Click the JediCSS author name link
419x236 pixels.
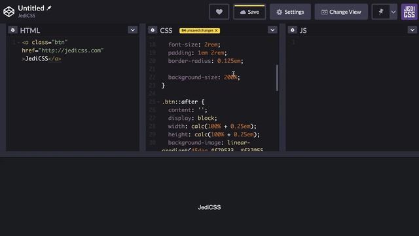(26, 16)
